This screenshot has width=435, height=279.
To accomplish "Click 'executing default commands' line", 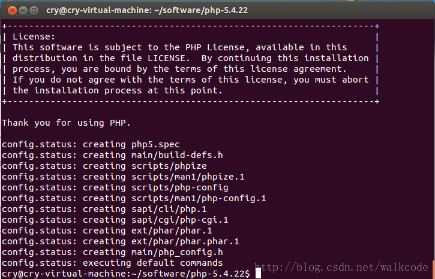I will tap(112, 263).
